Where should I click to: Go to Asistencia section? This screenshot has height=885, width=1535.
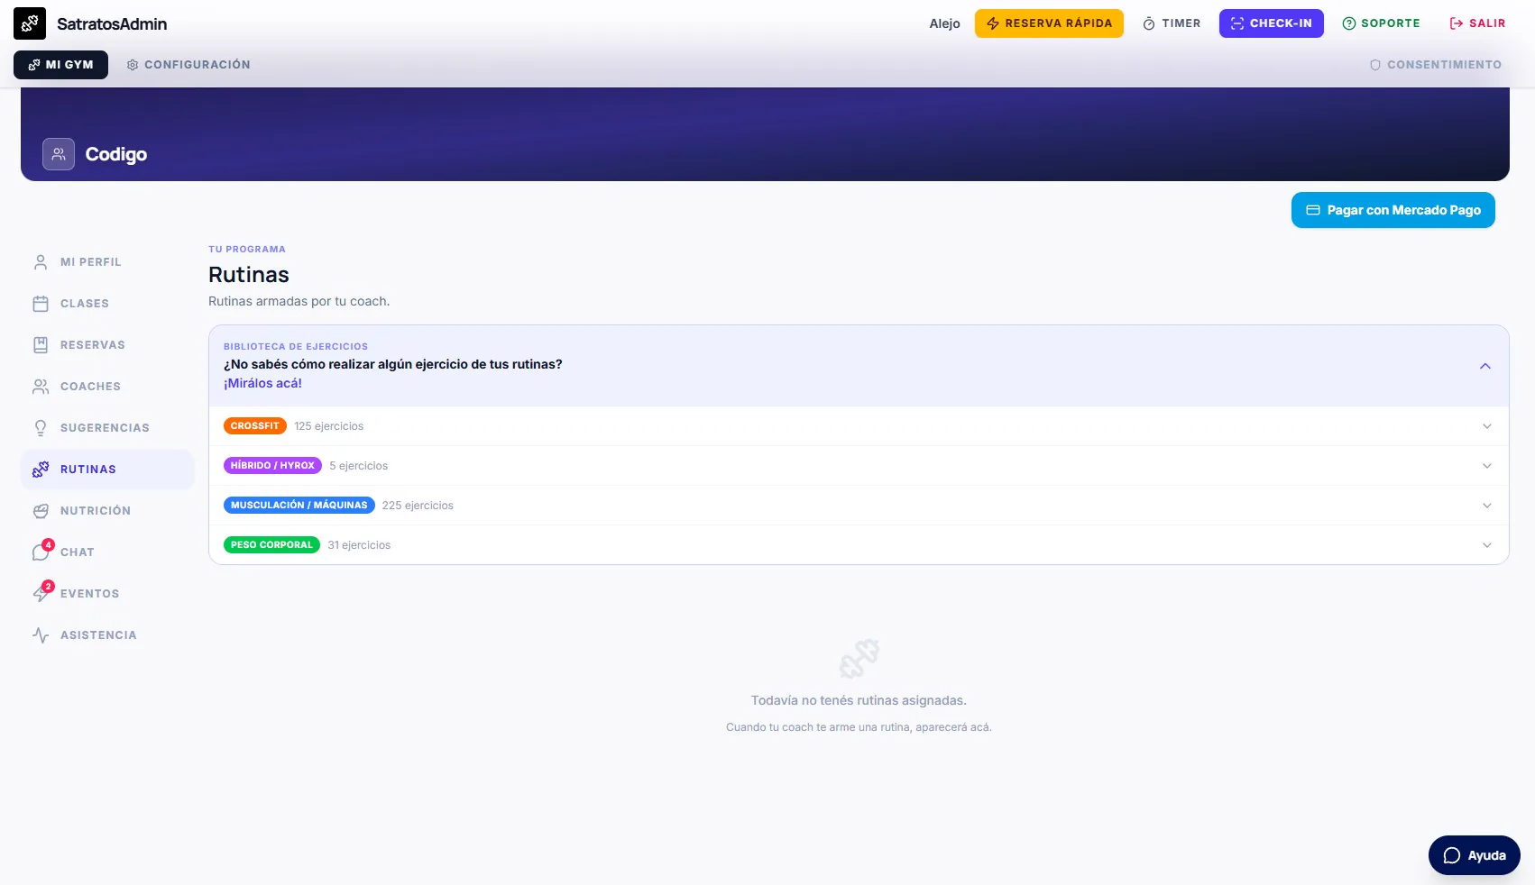107,635
